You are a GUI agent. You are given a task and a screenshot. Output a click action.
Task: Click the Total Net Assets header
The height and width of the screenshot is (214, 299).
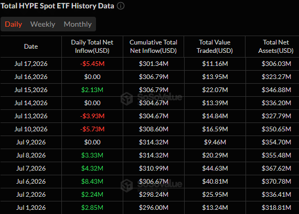276,47
